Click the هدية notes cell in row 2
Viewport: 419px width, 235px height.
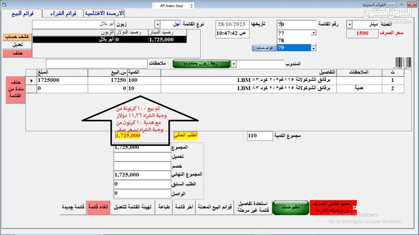point(360,88)
